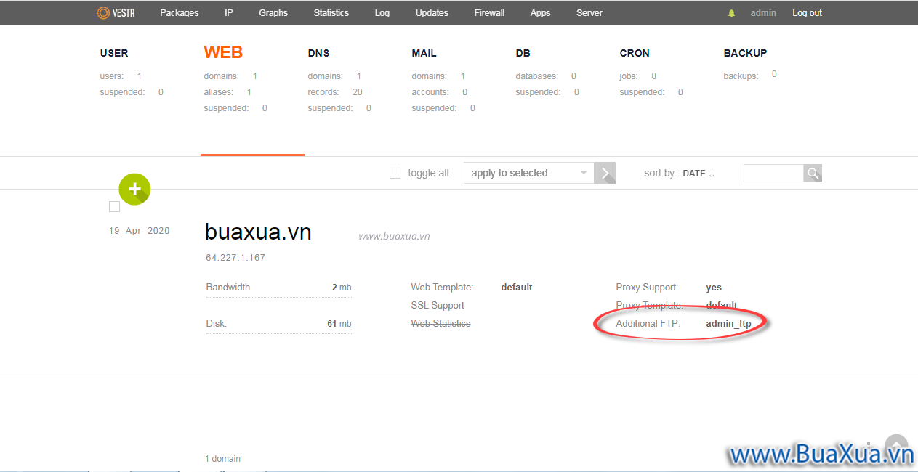Open the Statistics menu

[331, 13]
